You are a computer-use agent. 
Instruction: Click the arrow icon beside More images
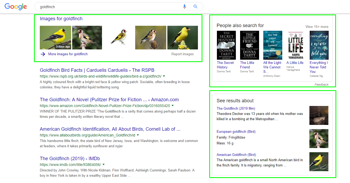pos(43,54)
